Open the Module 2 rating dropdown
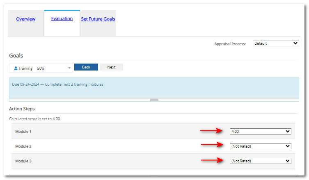This screenshot has height=180, width=309. tap(260, 146)
